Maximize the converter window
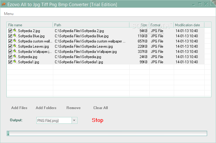216x143 pixels. tap(200, 4)
